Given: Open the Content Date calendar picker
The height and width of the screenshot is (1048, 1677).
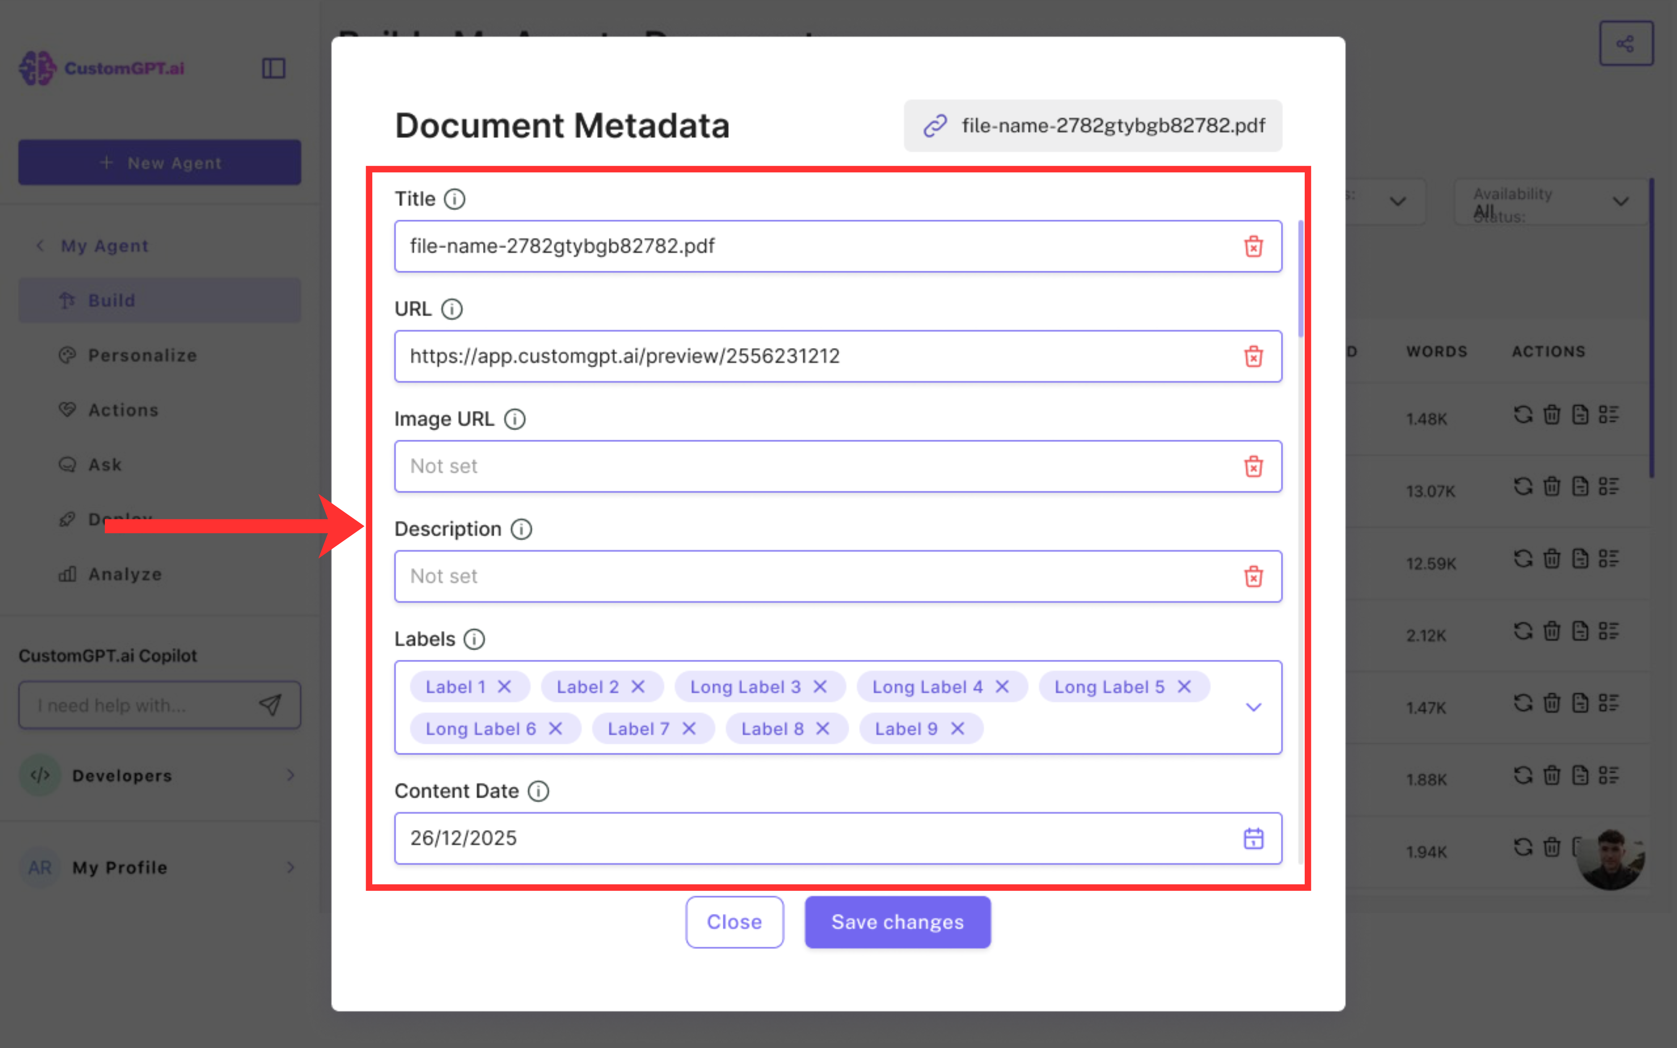Looking at the screenshot, I should click(x=1253, y=839).
